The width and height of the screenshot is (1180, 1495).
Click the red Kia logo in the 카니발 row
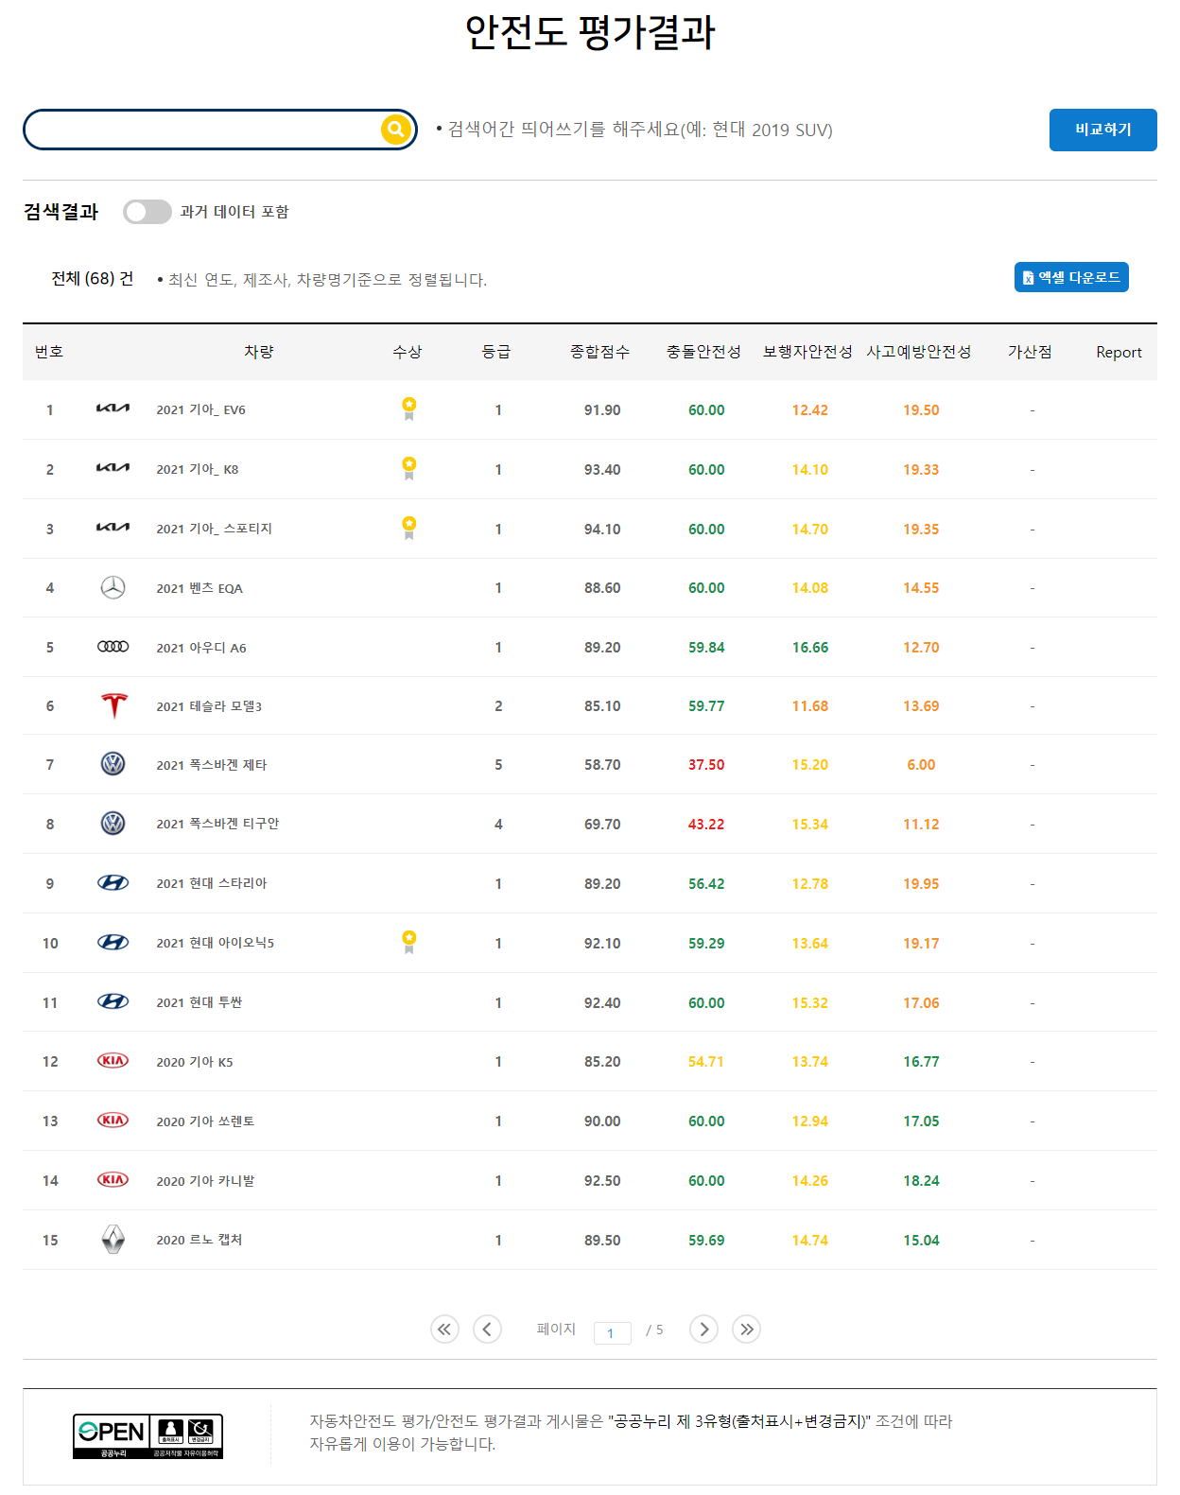pyautogui.click(x=113, y=1180)
